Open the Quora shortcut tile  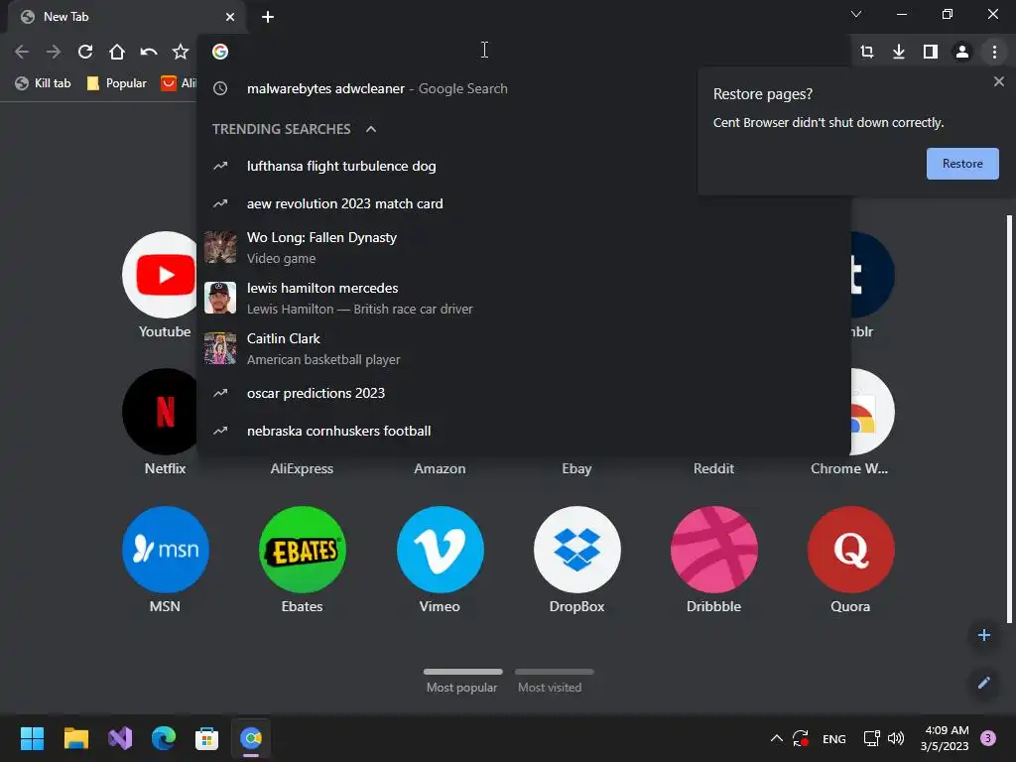point(850,560)
